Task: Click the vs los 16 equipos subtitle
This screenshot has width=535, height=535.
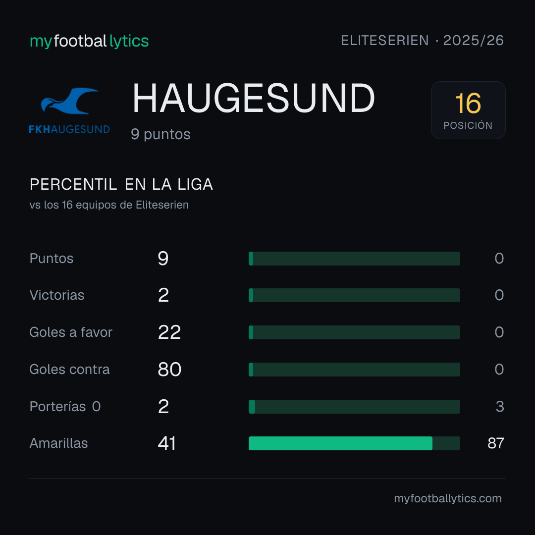Action: [x=109, y=205]
